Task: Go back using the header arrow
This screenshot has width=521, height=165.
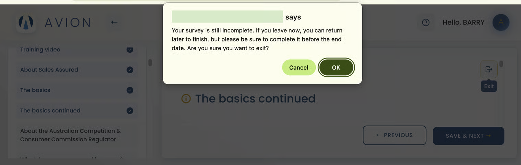Action: pos(114,22)
